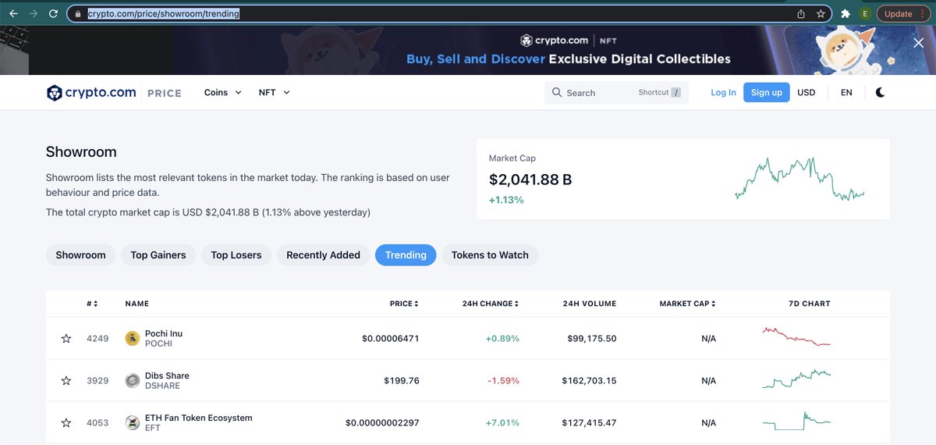Click the NAME column header

[x=136, y=304]
